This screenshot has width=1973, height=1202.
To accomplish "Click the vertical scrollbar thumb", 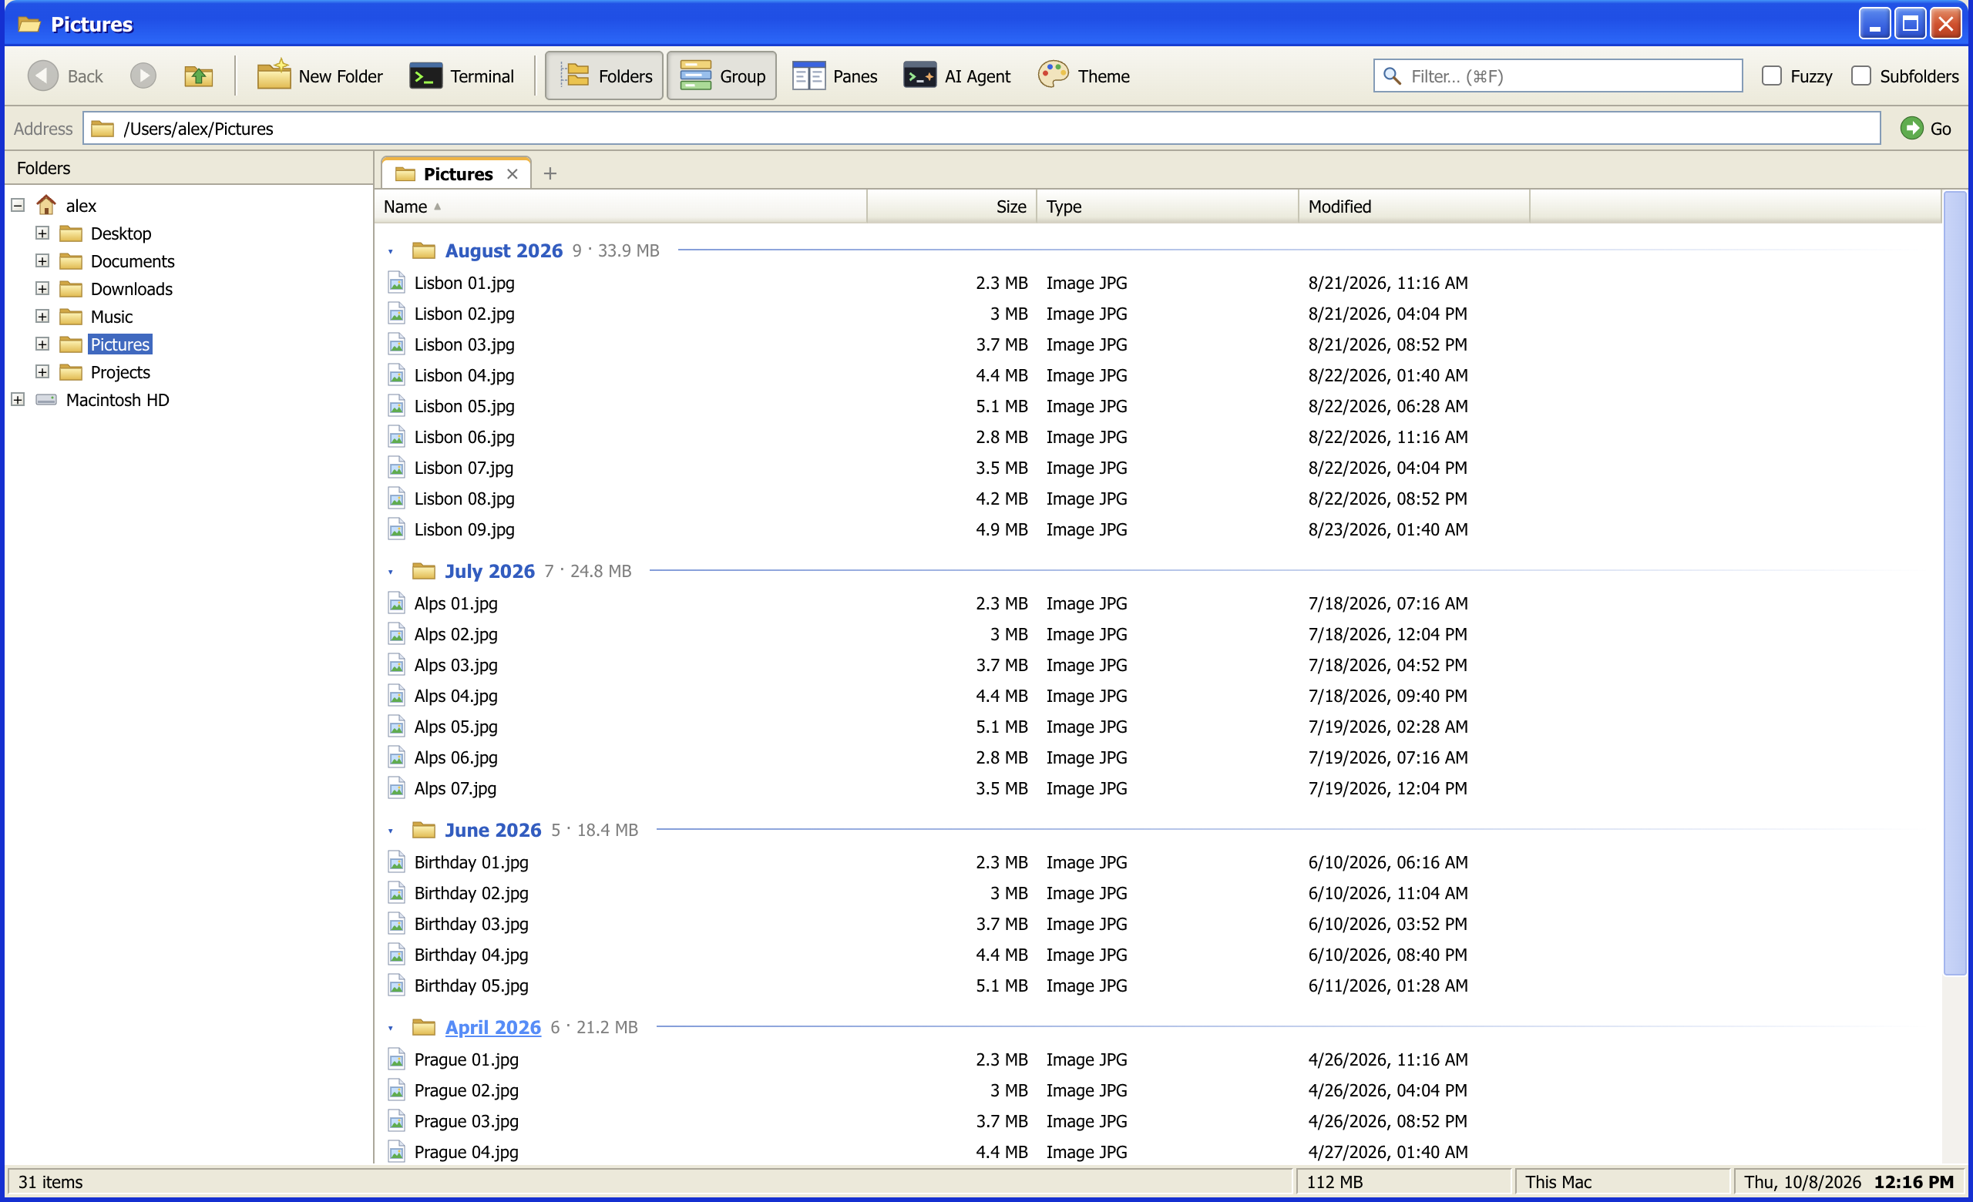I will point(1955,583).
